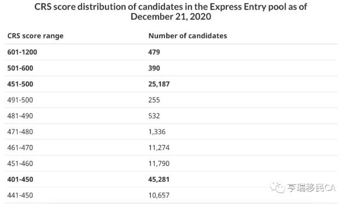Select the 491-500 range cell
Screen dimensions: 345x204
coord(20,100)
